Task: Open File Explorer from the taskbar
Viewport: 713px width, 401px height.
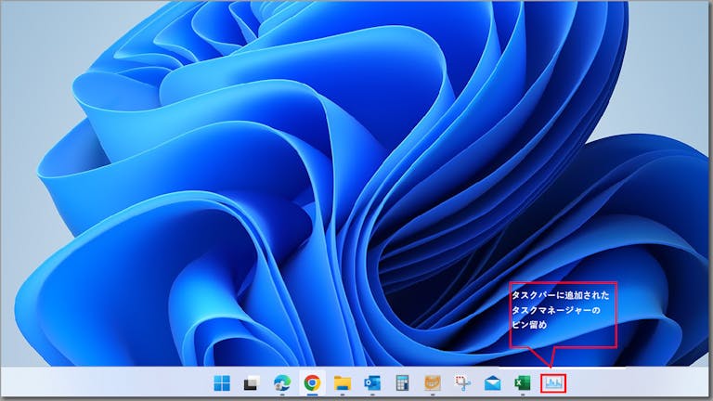Action: 342,383
